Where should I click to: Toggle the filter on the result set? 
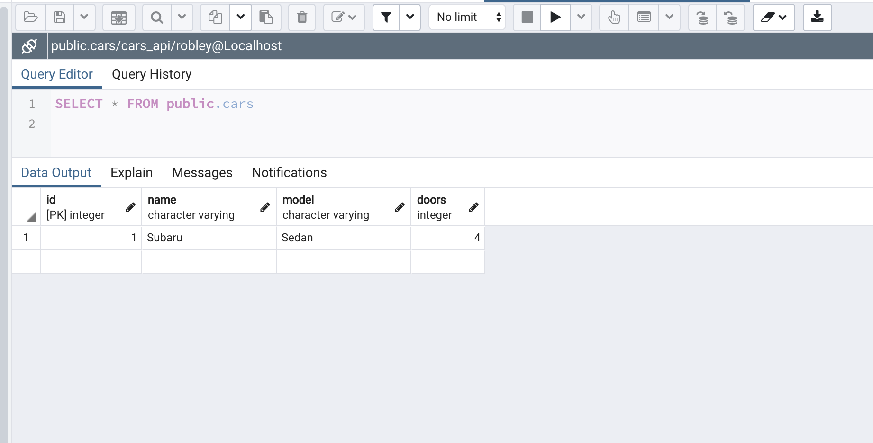386,17
